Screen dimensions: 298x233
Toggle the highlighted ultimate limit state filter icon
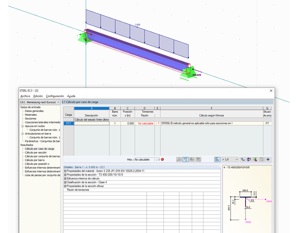(x=185, y=159)
